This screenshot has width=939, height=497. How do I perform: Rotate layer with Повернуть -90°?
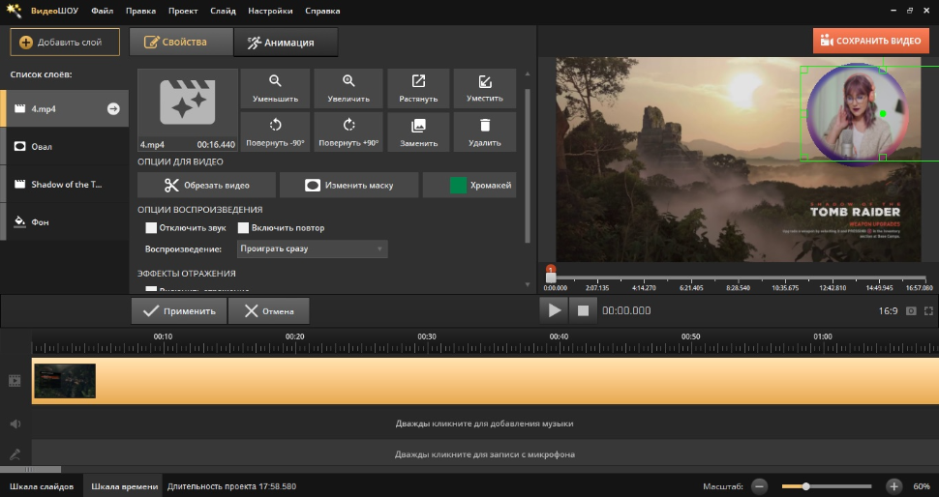pyautogui.click(x=275, y=132)
